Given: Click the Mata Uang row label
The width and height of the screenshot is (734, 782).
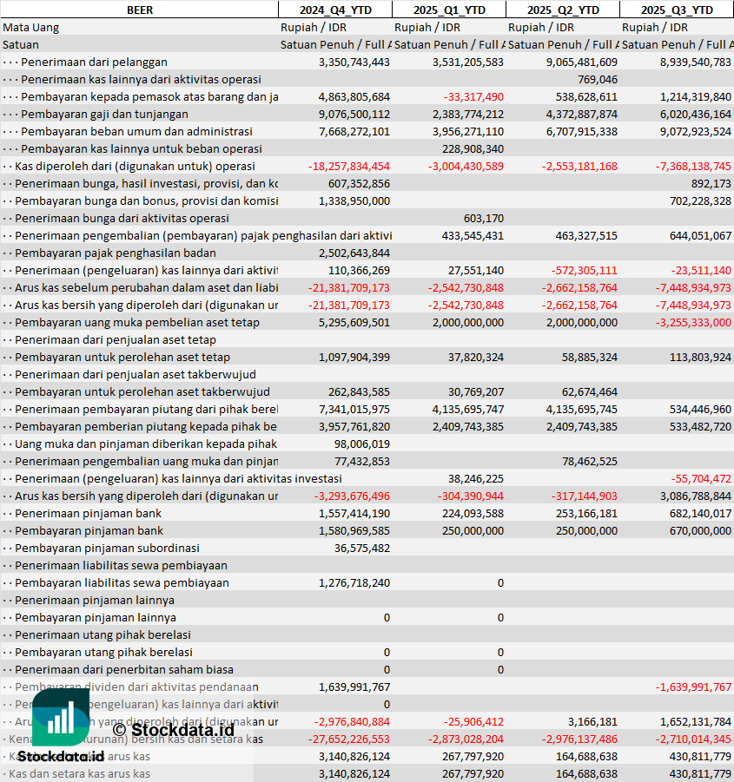Looking at the screenshot, I should coord(31,28).
